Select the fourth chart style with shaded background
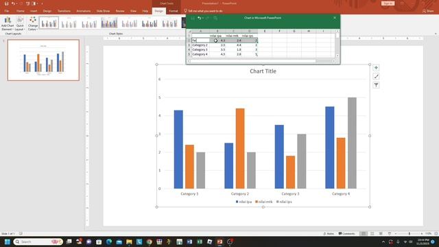 click(109, 23)
